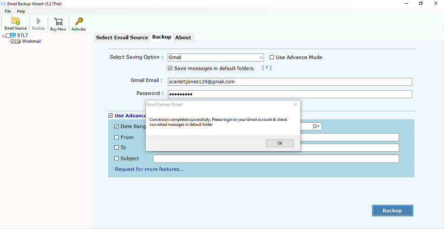Click the Request for more features link
The height and width of the screenshot is (229, 444).
149,169
